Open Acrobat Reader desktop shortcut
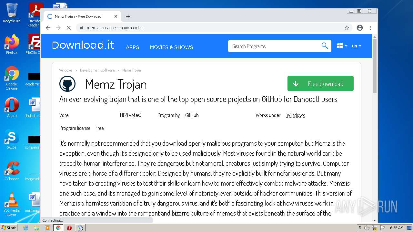 35,15
